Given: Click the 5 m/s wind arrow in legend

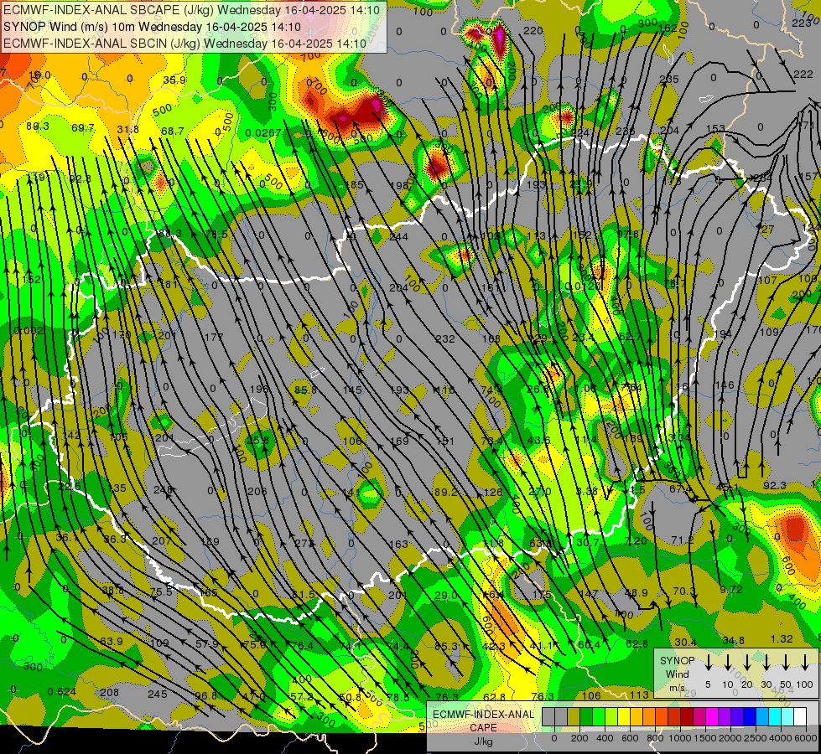Looking at the screenshot, I should point(708,661).
